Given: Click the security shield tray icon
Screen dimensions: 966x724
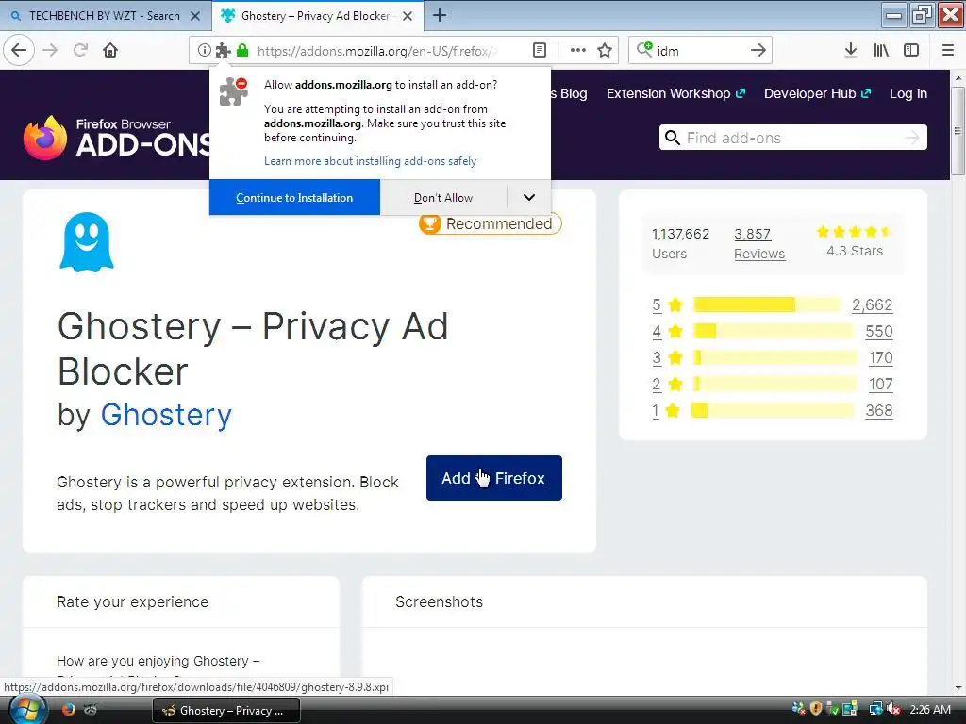Looking at the screenshot, I should click(x=816, y=709).
